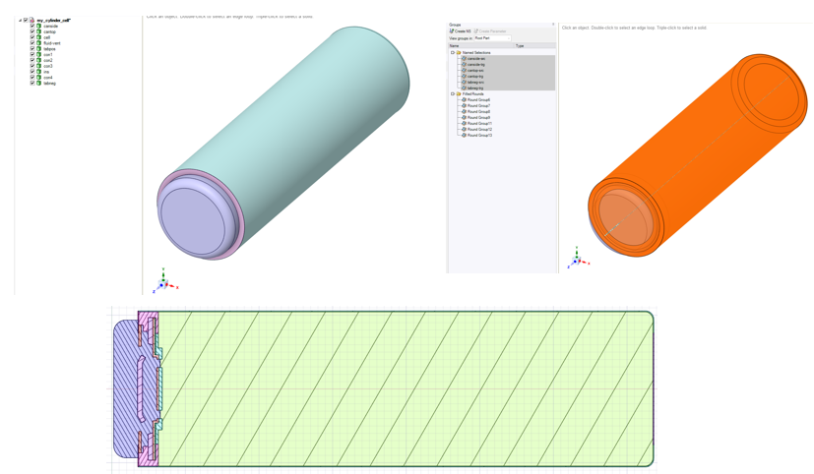Toggle visibility checkbox for tabpos
The height and width of the screenshot is (474, 814).
point(32,49)
